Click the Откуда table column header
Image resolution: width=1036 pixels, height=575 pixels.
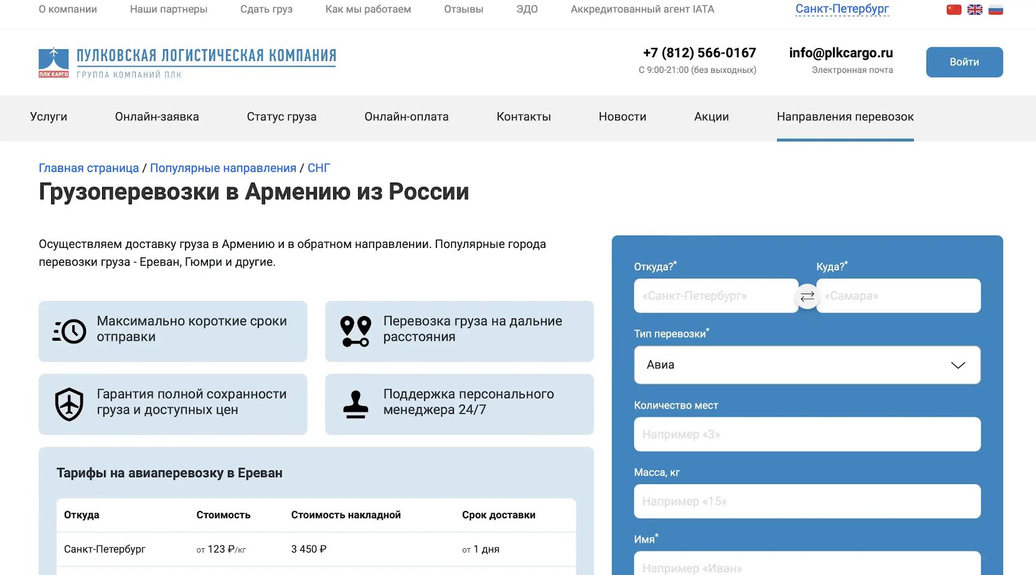pos(82,515)
